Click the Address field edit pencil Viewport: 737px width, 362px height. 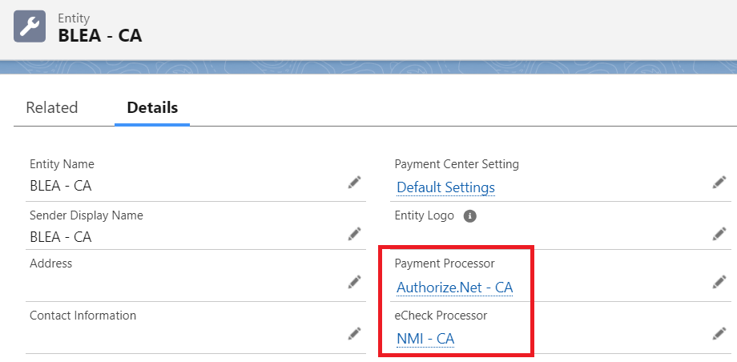click(354, 282)
